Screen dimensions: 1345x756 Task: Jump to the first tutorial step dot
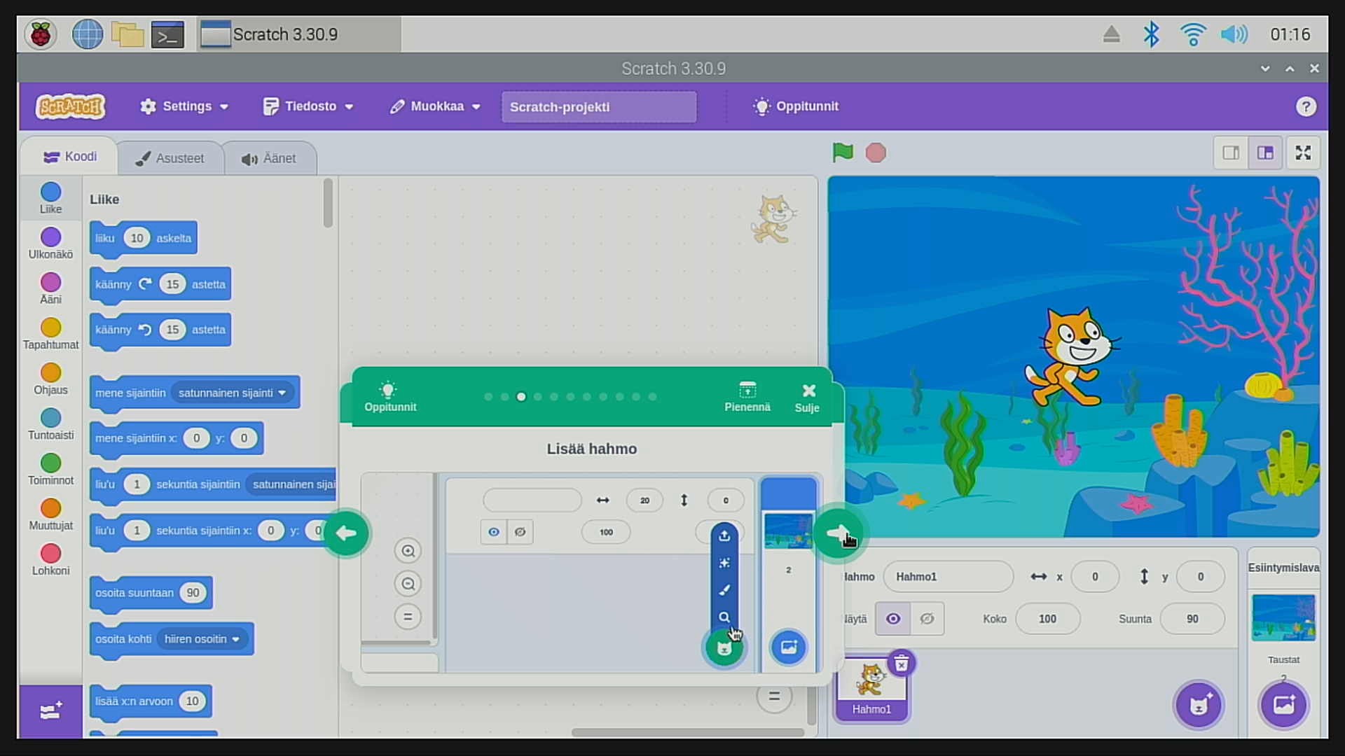click(488, 397)
